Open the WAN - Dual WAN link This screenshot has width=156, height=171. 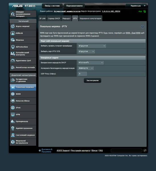point(133,33)
